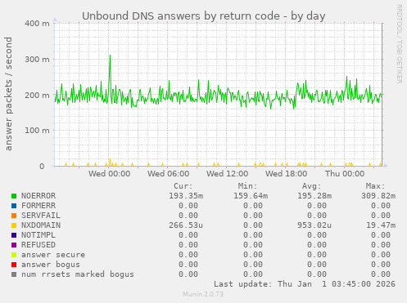
Task: Click the 'answer packets / second' axis title
Action: coord(8,94)
